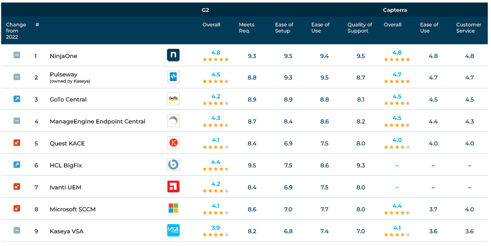Select the Pulseway product name
491x246 pixels.
[x=63, y=74]
